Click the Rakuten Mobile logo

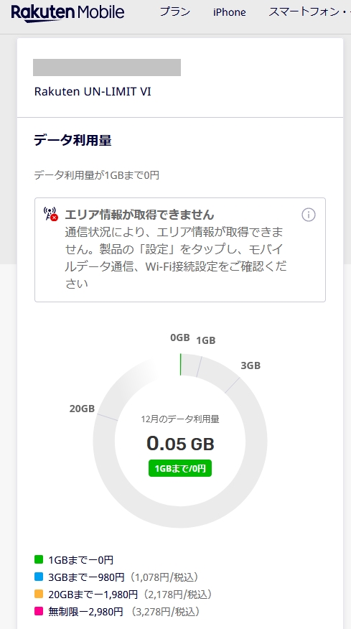[x=67, y=13]
